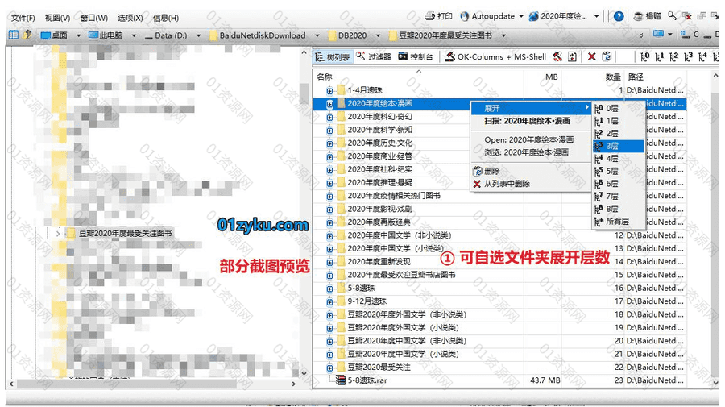Screen dimensions: 725x407
Task: Open the blue help question mark
Action: tap(619, 16)
